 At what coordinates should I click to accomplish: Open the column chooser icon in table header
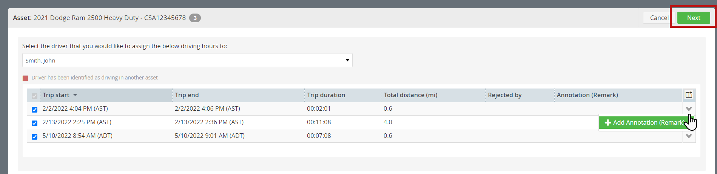[x=689, y=95]
